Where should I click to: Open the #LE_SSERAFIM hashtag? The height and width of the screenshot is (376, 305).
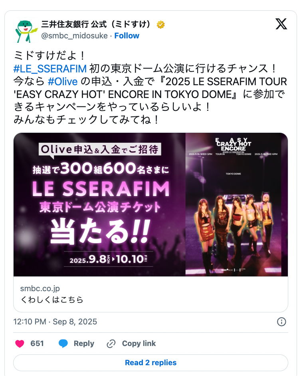point(50,69)
